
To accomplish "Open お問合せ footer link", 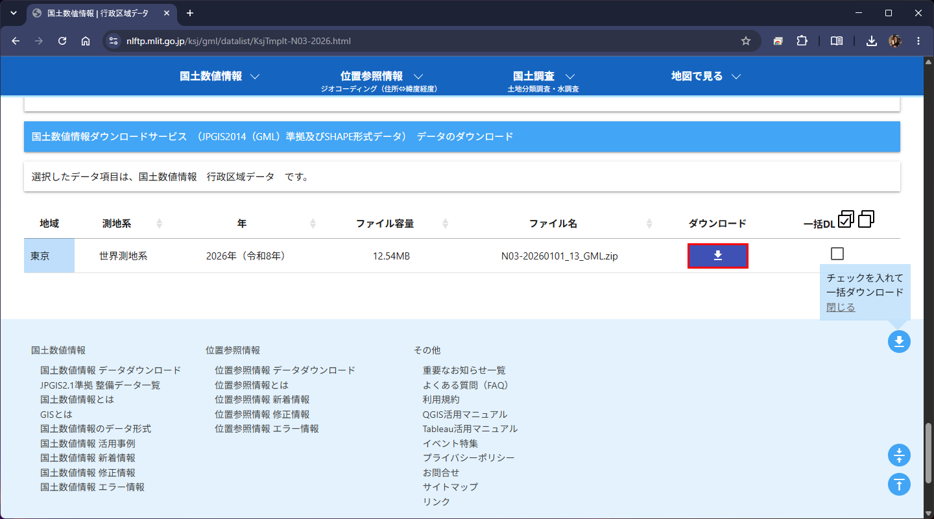I will click(441, 473).
